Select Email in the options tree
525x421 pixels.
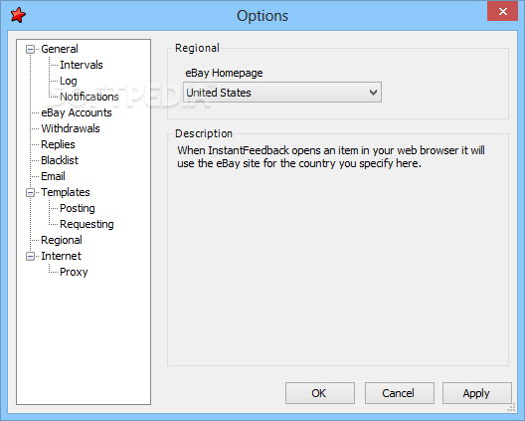[53, 176]
